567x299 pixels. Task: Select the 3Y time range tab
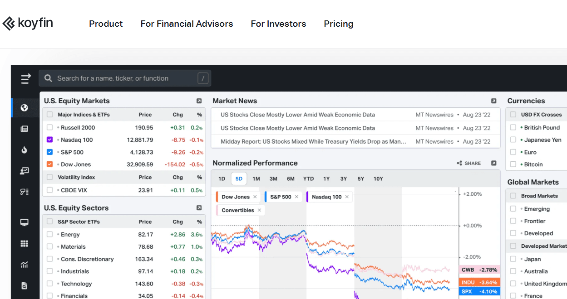pyautogui.click(x=344, y=178)
